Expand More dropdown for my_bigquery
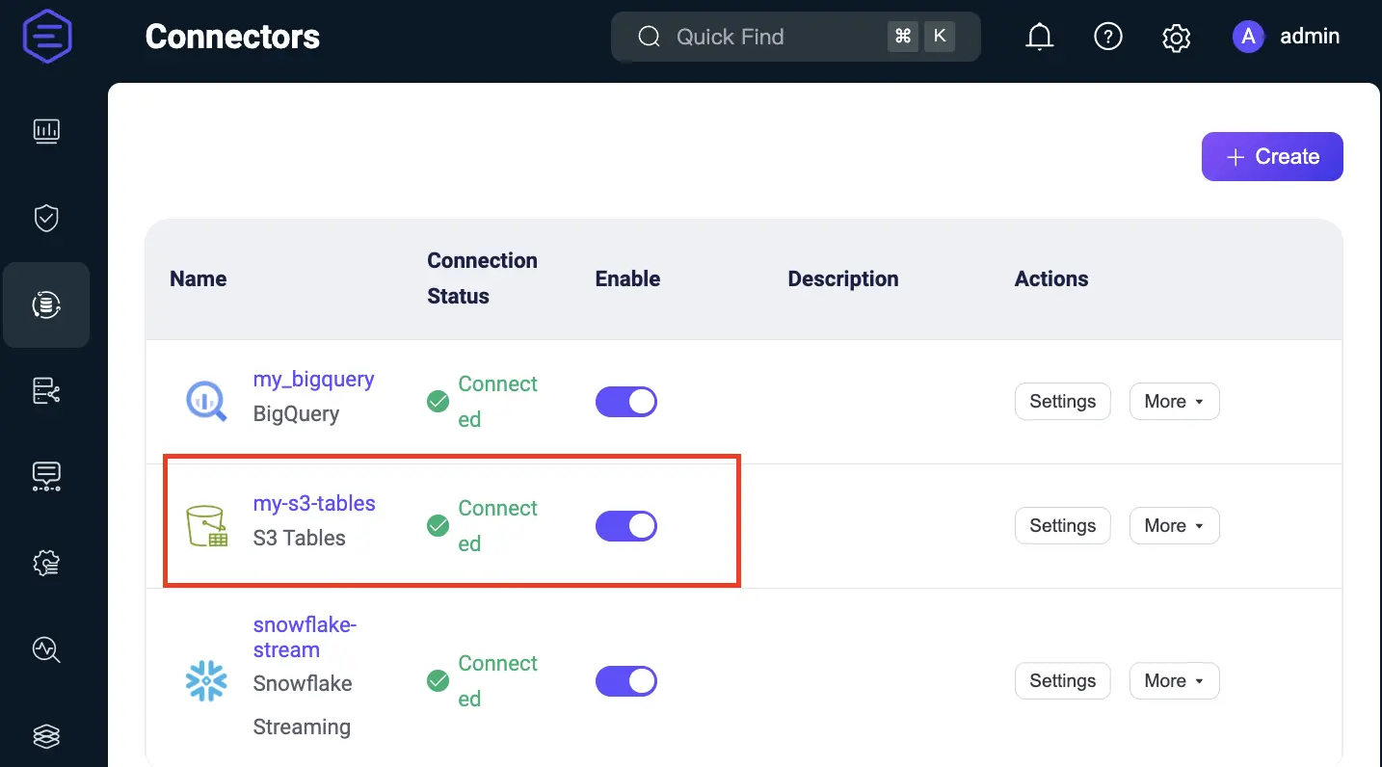1382x767 pixels. point(1174,402)
